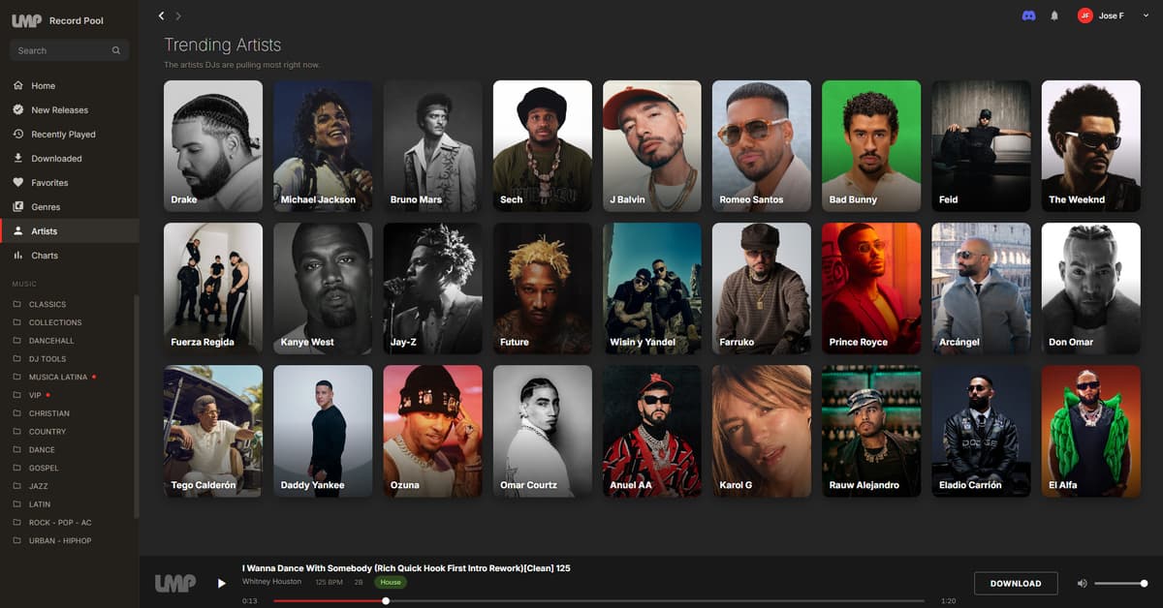Open the notifications bell
Image resolution: width=1163 pixels, height=608 pixels.
[1054, 15]
